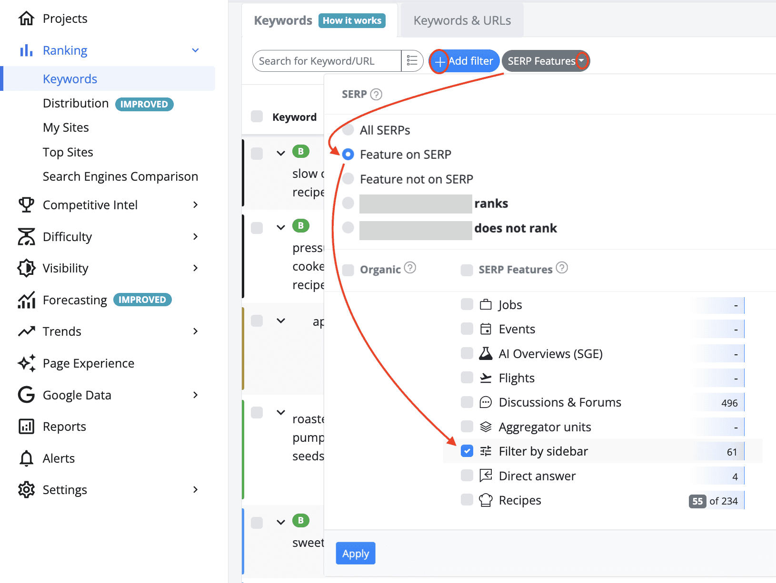Screen dimensions: 776x583
Task: Click the Page Experience sparkle icon
Action: click(x=26, y=363)
